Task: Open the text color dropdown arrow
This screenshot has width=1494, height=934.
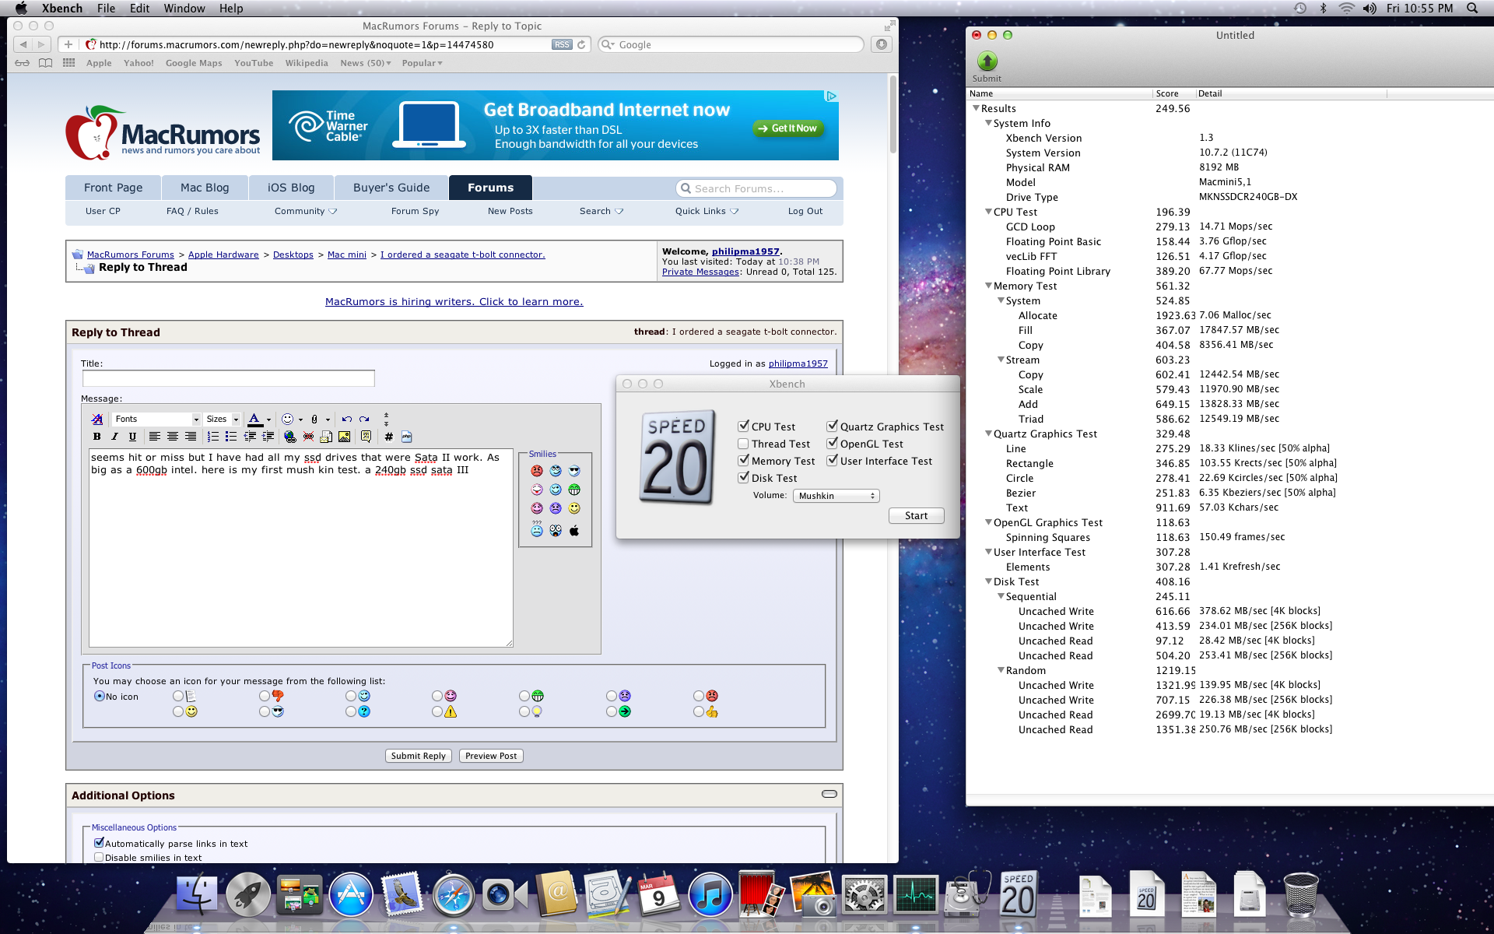Action: (x=268, y=420)
